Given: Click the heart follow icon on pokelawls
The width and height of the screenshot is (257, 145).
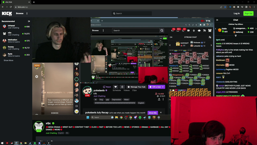Looking at the screenshot, I should coord(116,87).
